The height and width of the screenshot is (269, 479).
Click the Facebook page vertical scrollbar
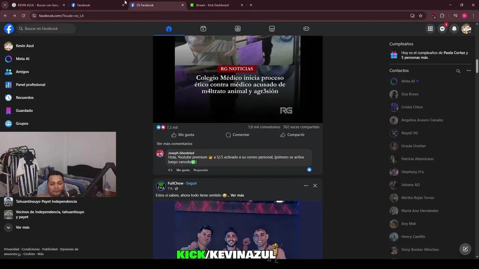click(477, 67)
